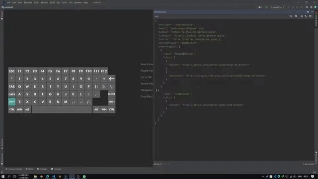Click the All docs label in JSON Browser
318x179 pixels.
(x=158, y=164)
